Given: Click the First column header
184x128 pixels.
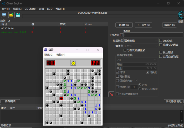Looking at the screenshot, I should 96,24.
